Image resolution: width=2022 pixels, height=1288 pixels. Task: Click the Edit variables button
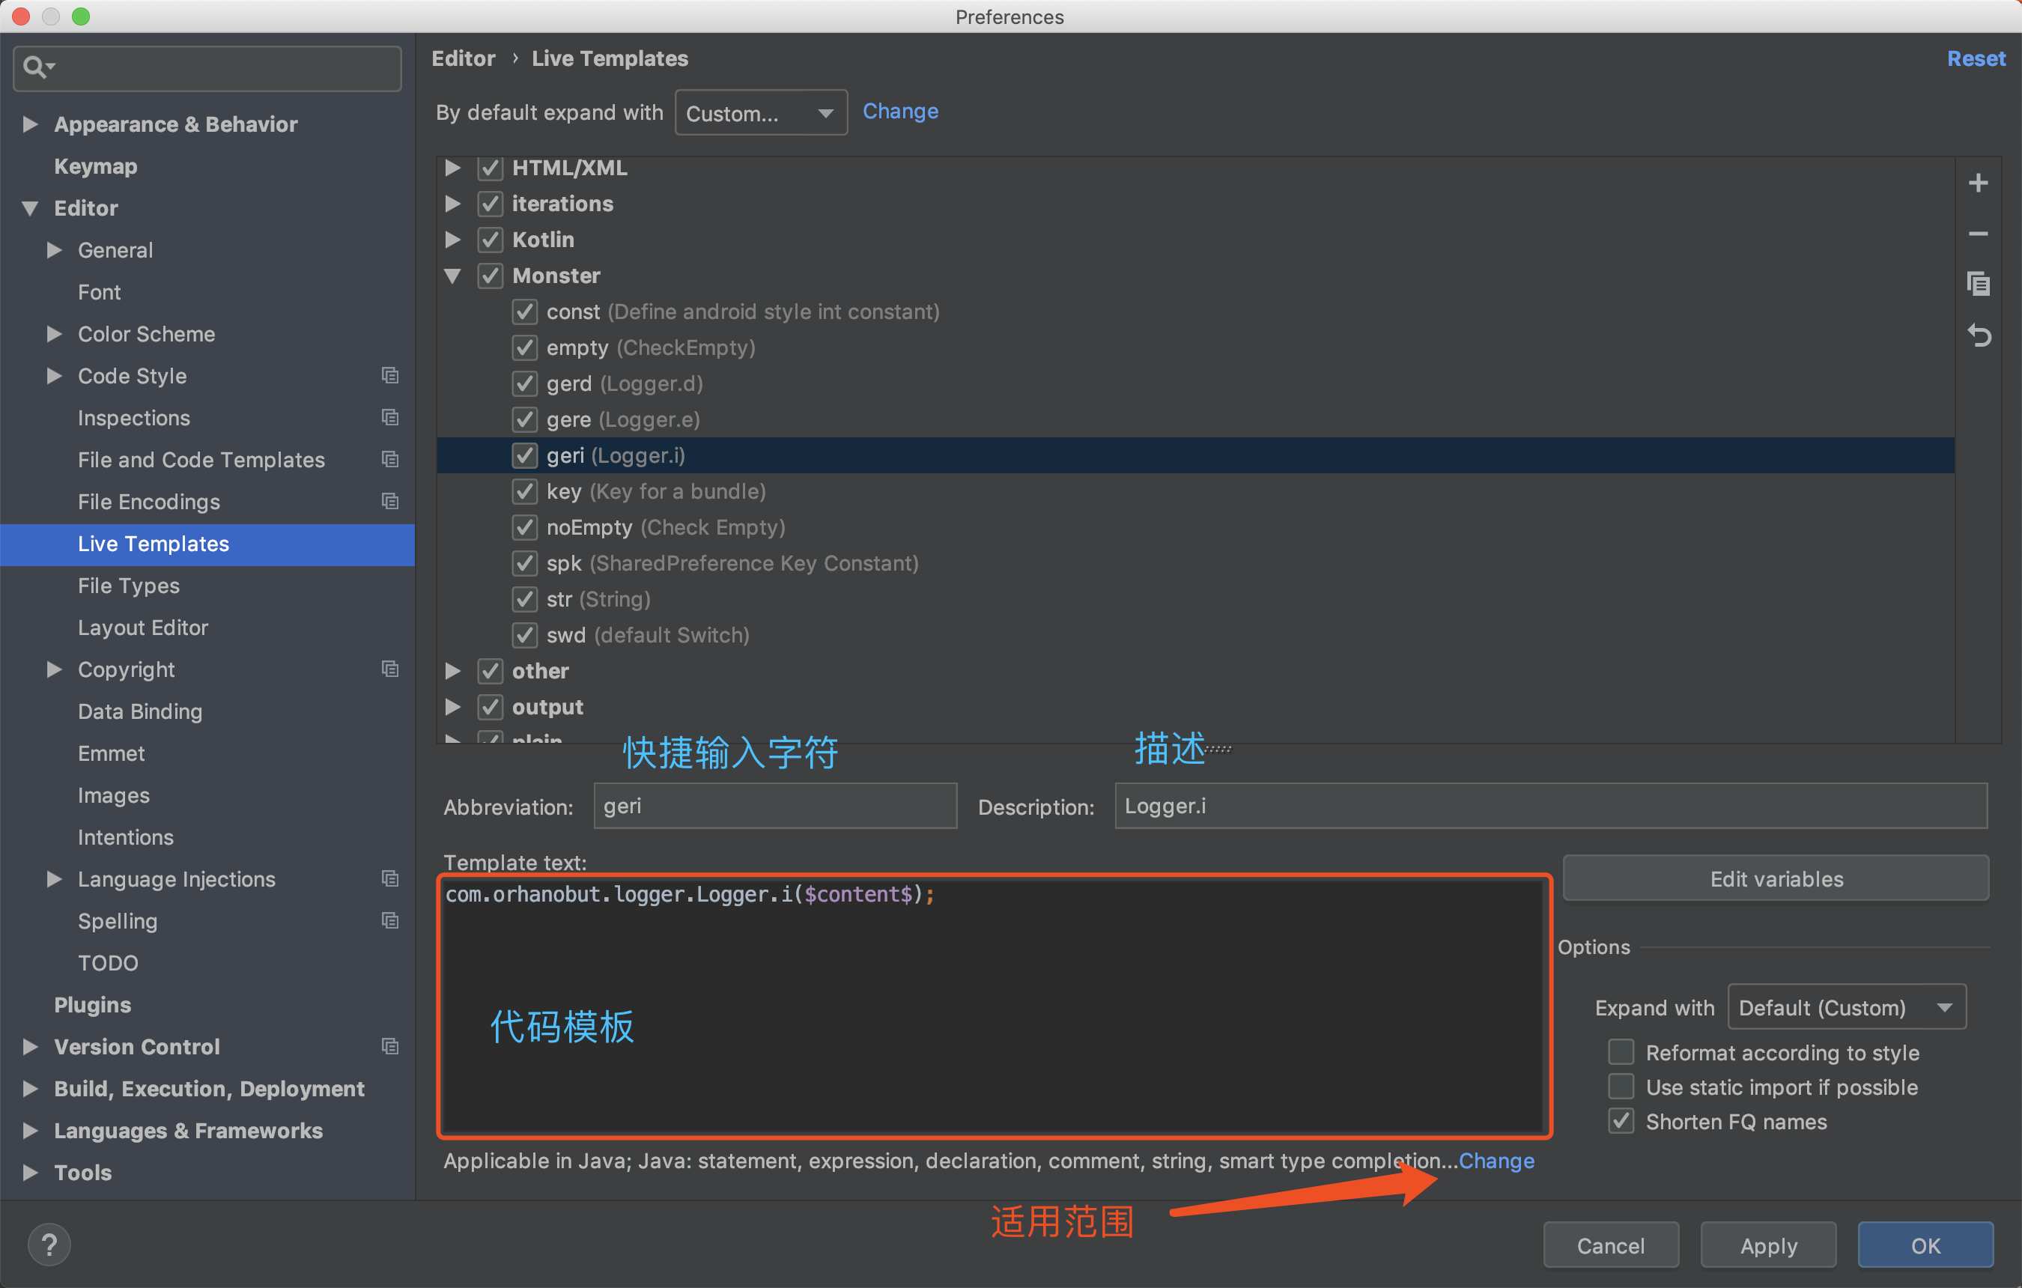[1776, 878]
